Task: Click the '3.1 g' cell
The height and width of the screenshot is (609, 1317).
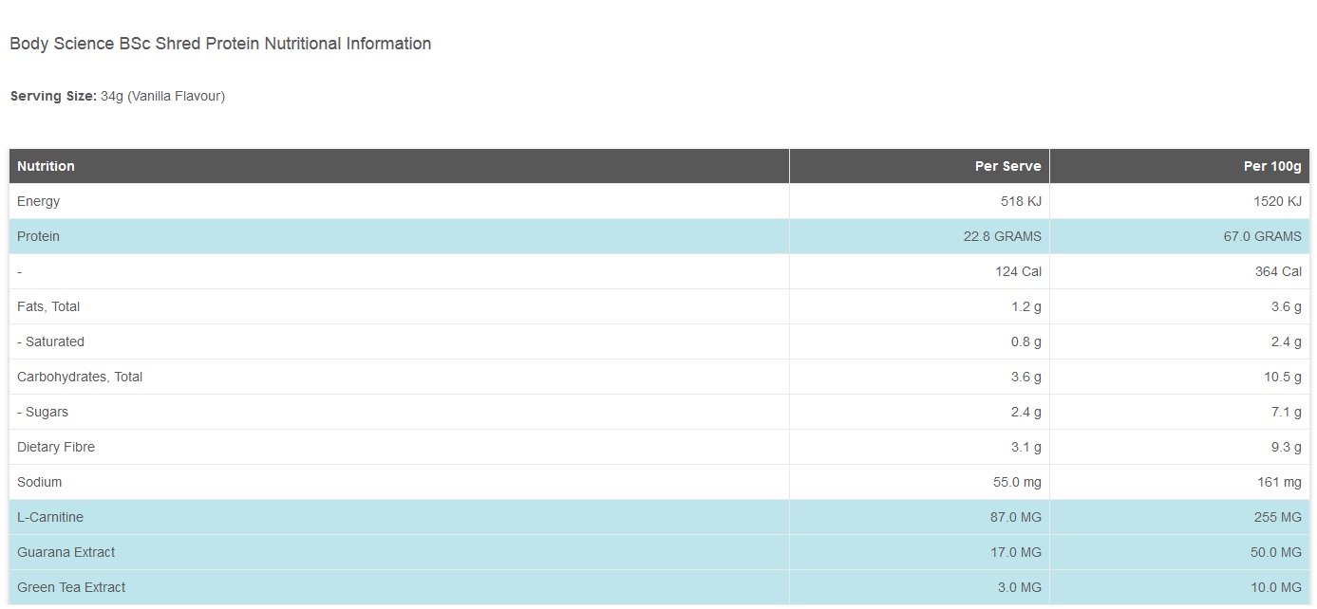Action: (x=919, y=447)
